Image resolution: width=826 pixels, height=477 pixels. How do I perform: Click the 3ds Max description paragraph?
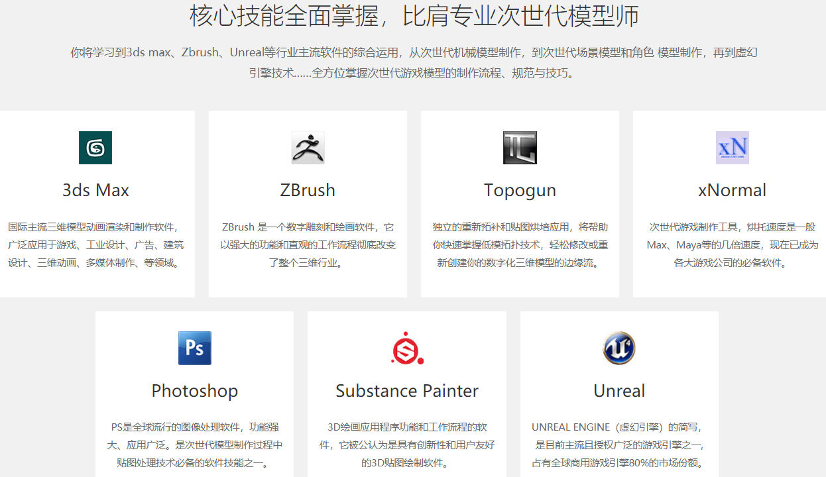pyautogui.click(x=95, y=245)
